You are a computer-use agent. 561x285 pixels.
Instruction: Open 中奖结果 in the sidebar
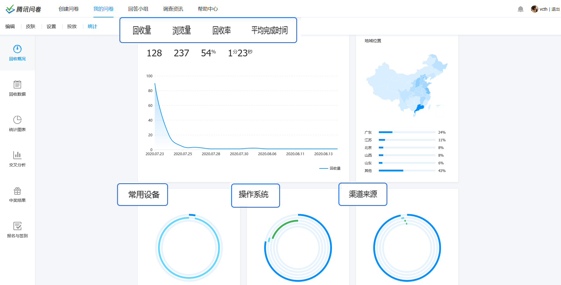point(17,195)
